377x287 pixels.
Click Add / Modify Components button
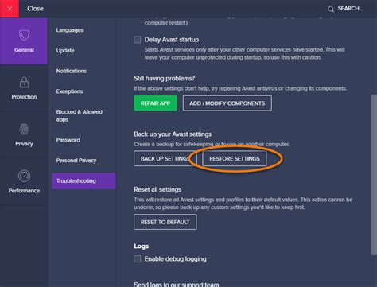coord(227,103)
